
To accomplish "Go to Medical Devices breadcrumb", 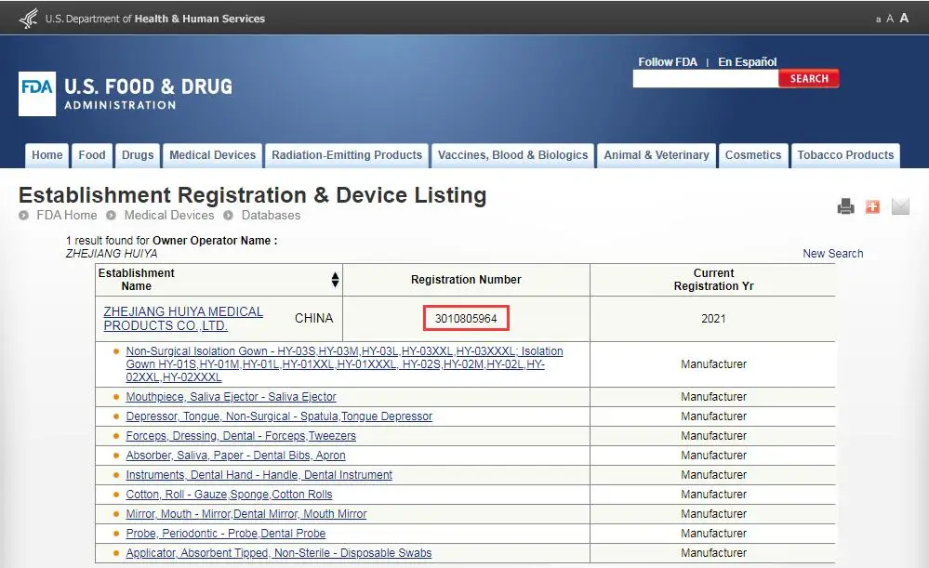I will click(x=169, y=215).
